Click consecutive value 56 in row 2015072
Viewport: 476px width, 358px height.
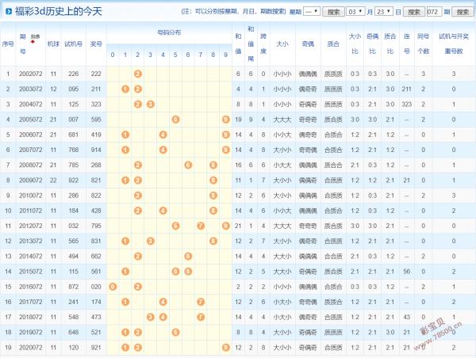pos(407,272)
